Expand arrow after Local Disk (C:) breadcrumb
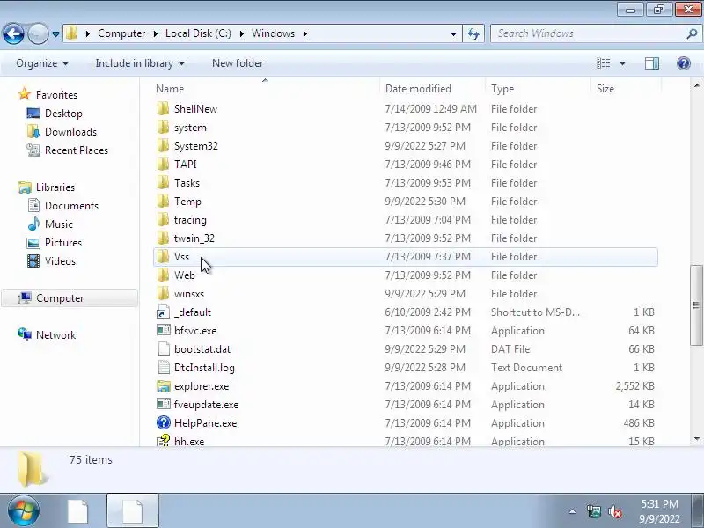The width and height of the screenshot is (704, 528). pyautogui.click(x=241, y=33)
